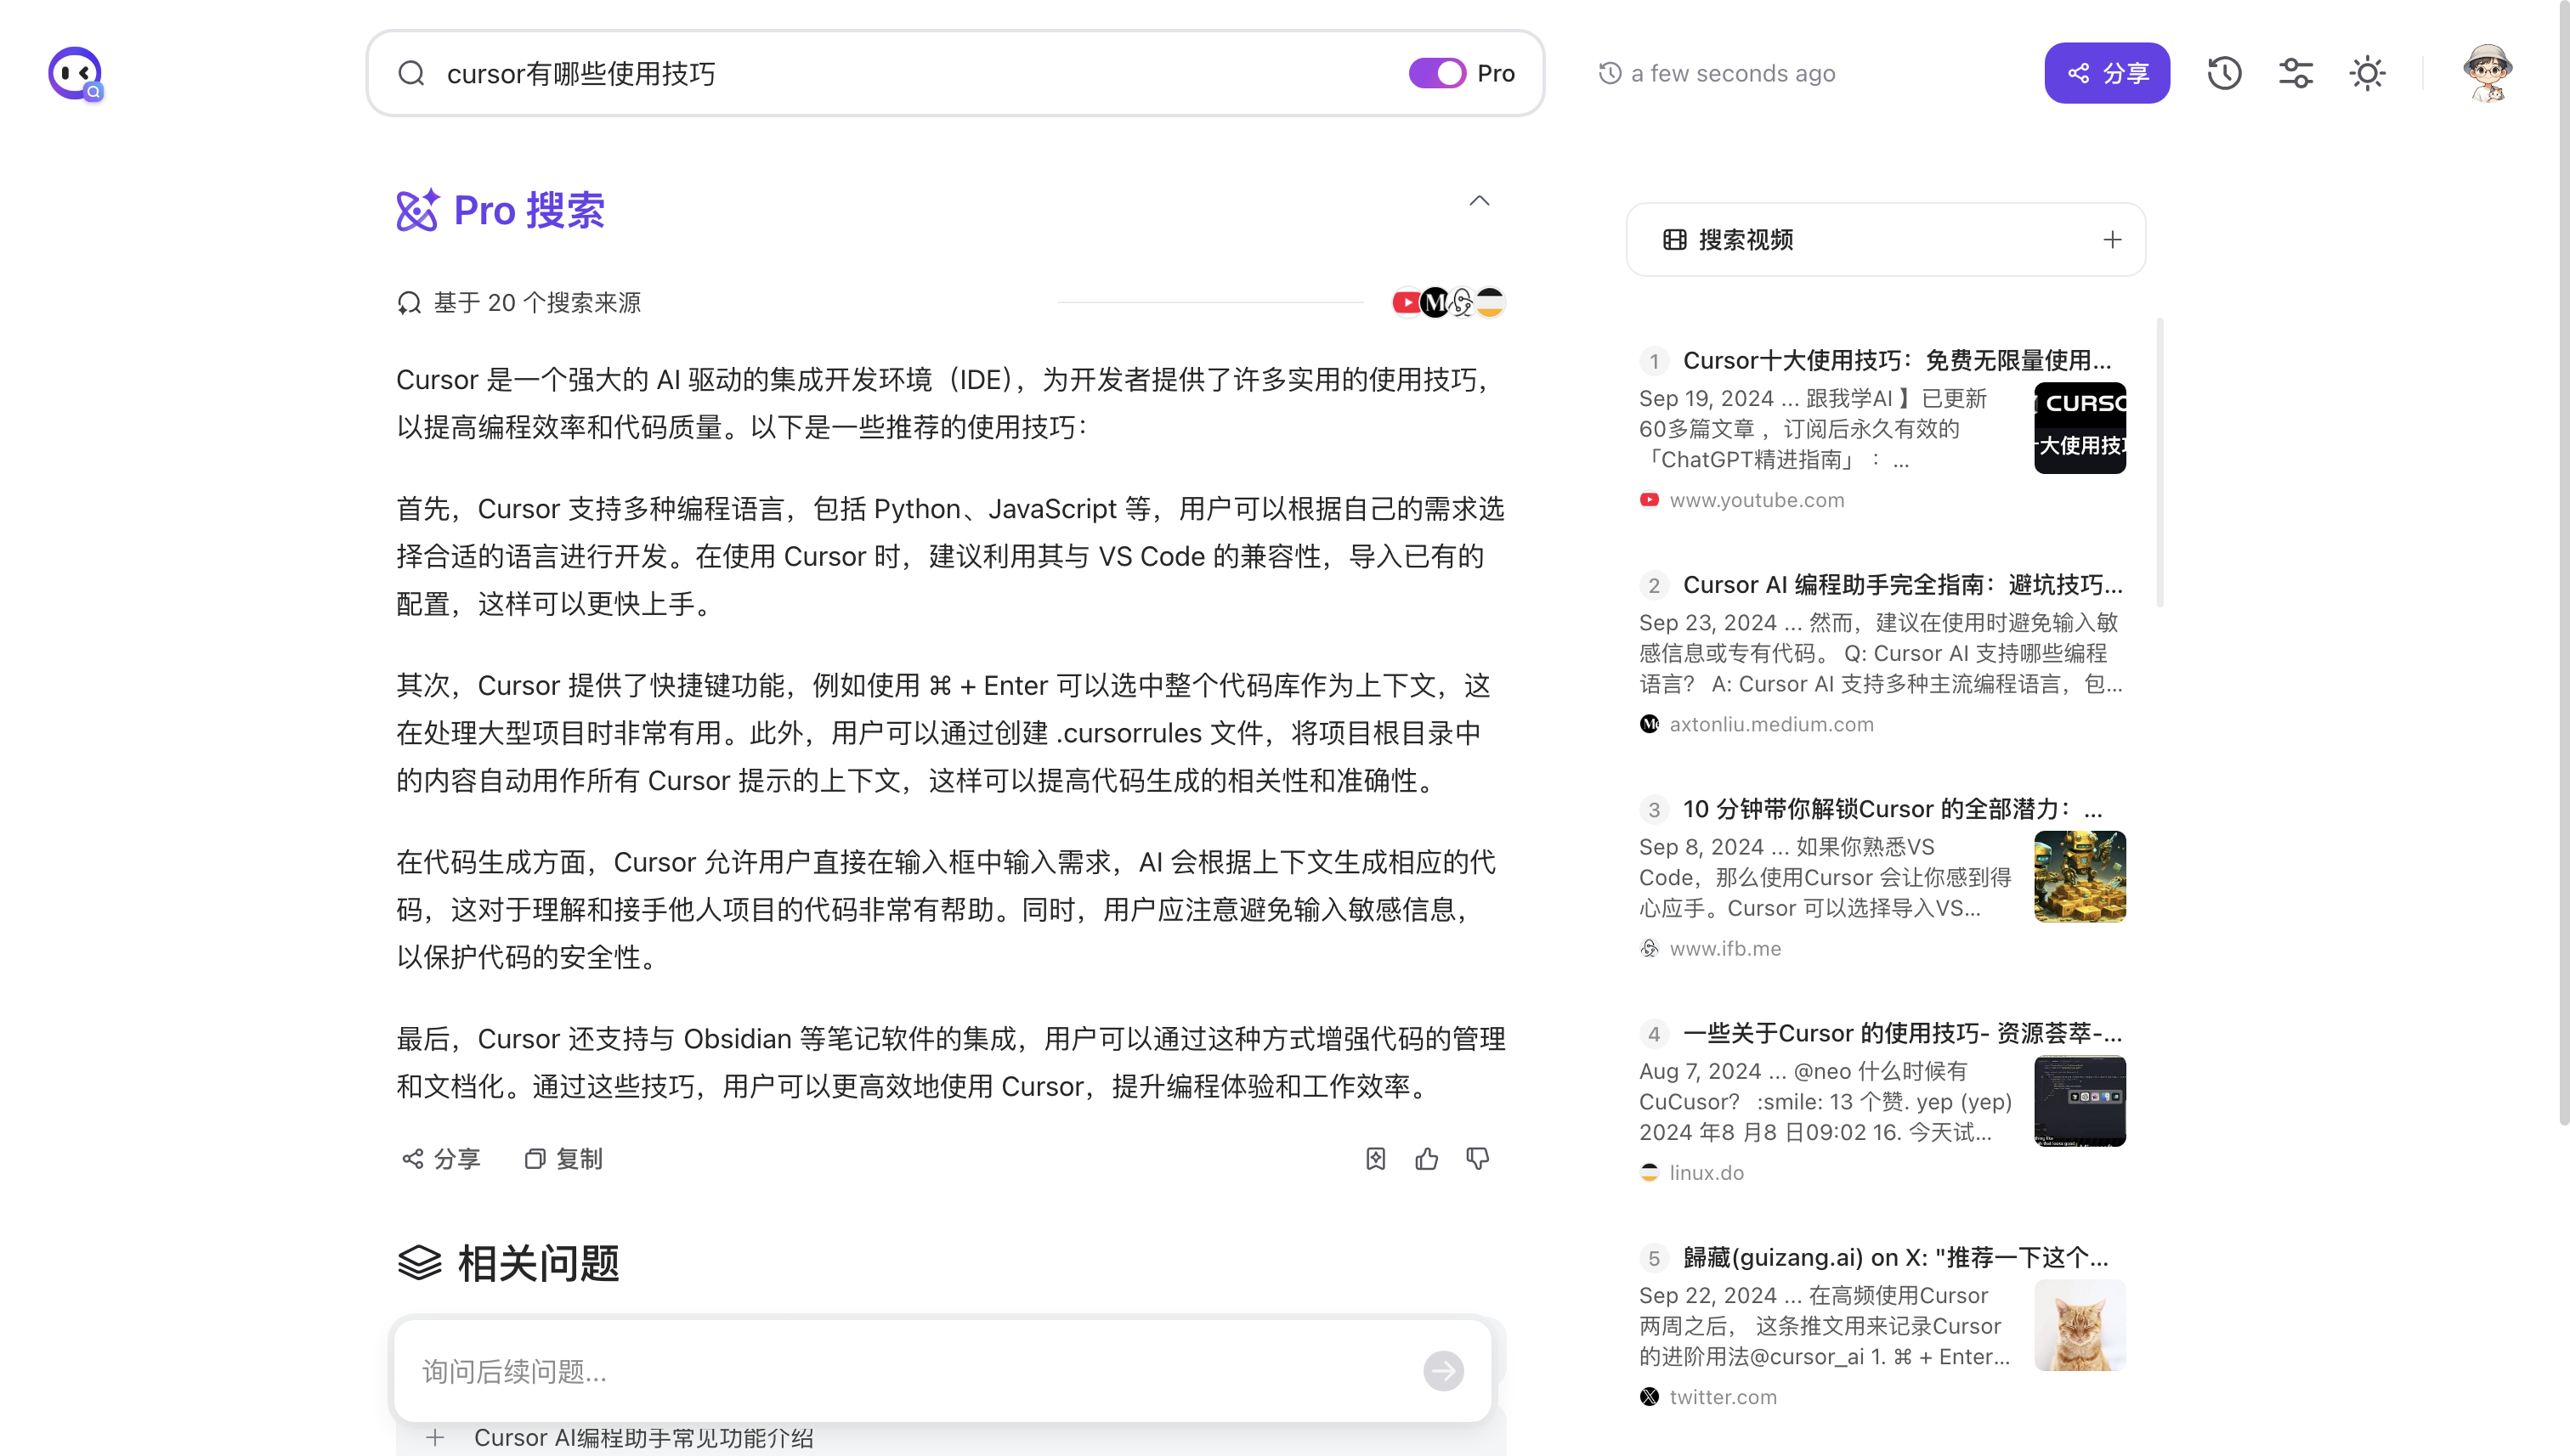Submit follow-up with arrow button
The width and height of the screenshot is (2570, 1456).
pos(1442,1371)
